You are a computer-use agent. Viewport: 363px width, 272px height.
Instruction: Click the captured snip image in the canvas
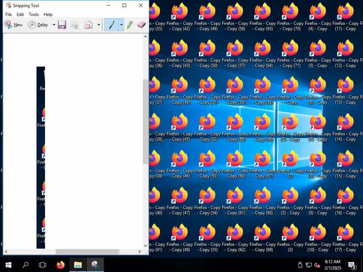coord(41,158)
